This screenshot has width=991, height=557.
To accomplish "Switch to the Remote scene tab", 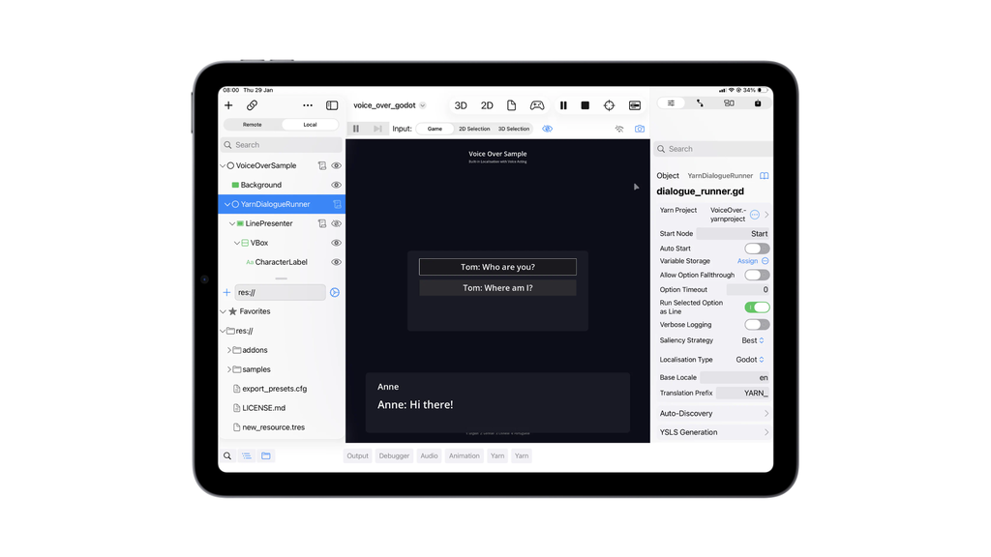I will tap(252, 125).
